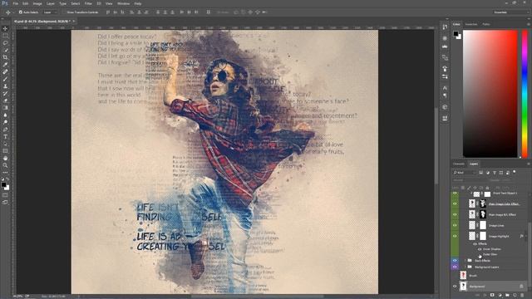The height and width of the screenshot is (299, 532).
Task: Delete layer with trash icon
Action: click(x=522, y=296)
